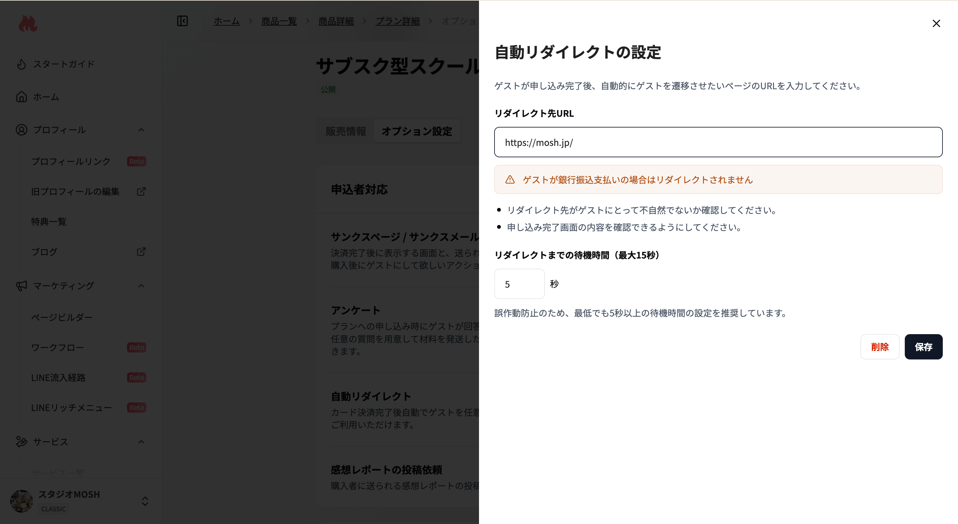This screenshot has width=958, height=524.
Task: Click the Beta badge next to LINEリッチメニュー
Action: [137, 407]
